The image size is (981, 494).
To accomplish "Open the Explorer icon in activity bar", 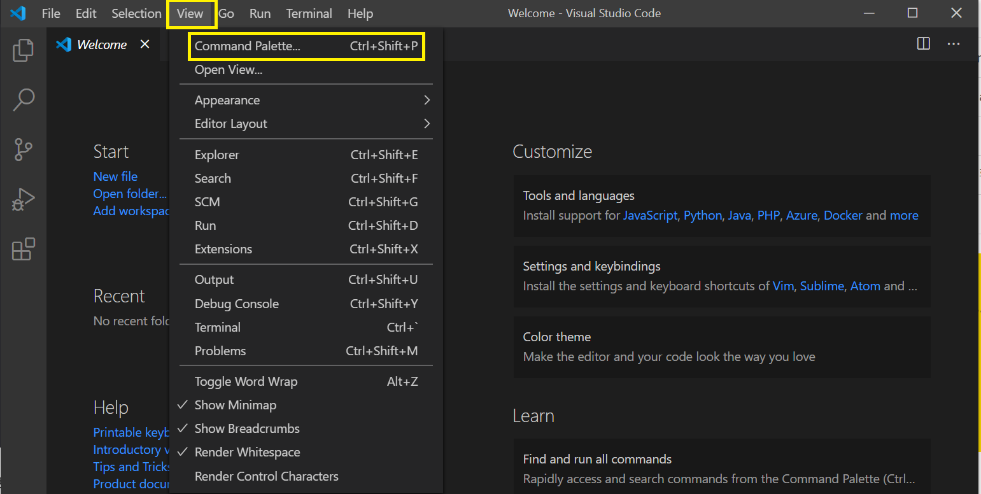I will coord(24,50).
